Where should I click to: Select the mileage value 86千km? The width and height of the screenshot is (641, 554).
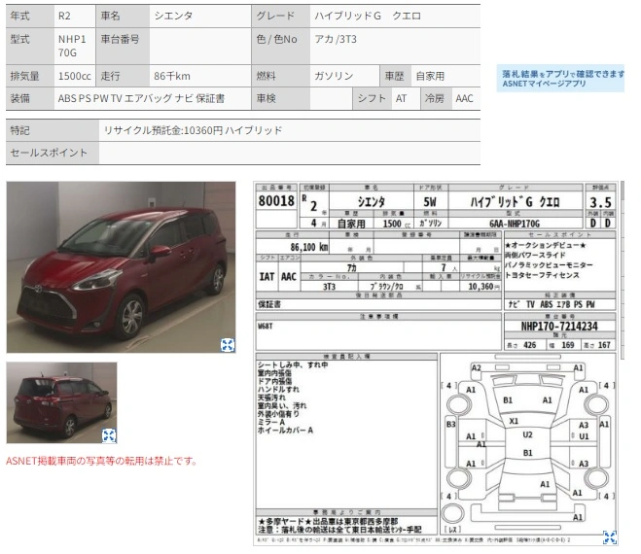172,76
